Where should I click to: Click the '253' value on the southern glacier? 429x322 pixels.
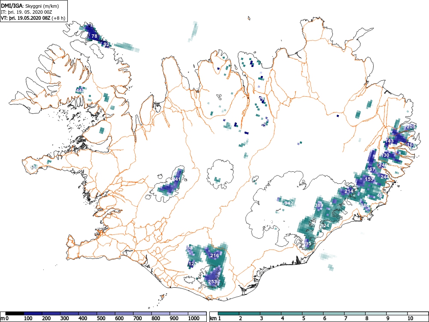212,282
